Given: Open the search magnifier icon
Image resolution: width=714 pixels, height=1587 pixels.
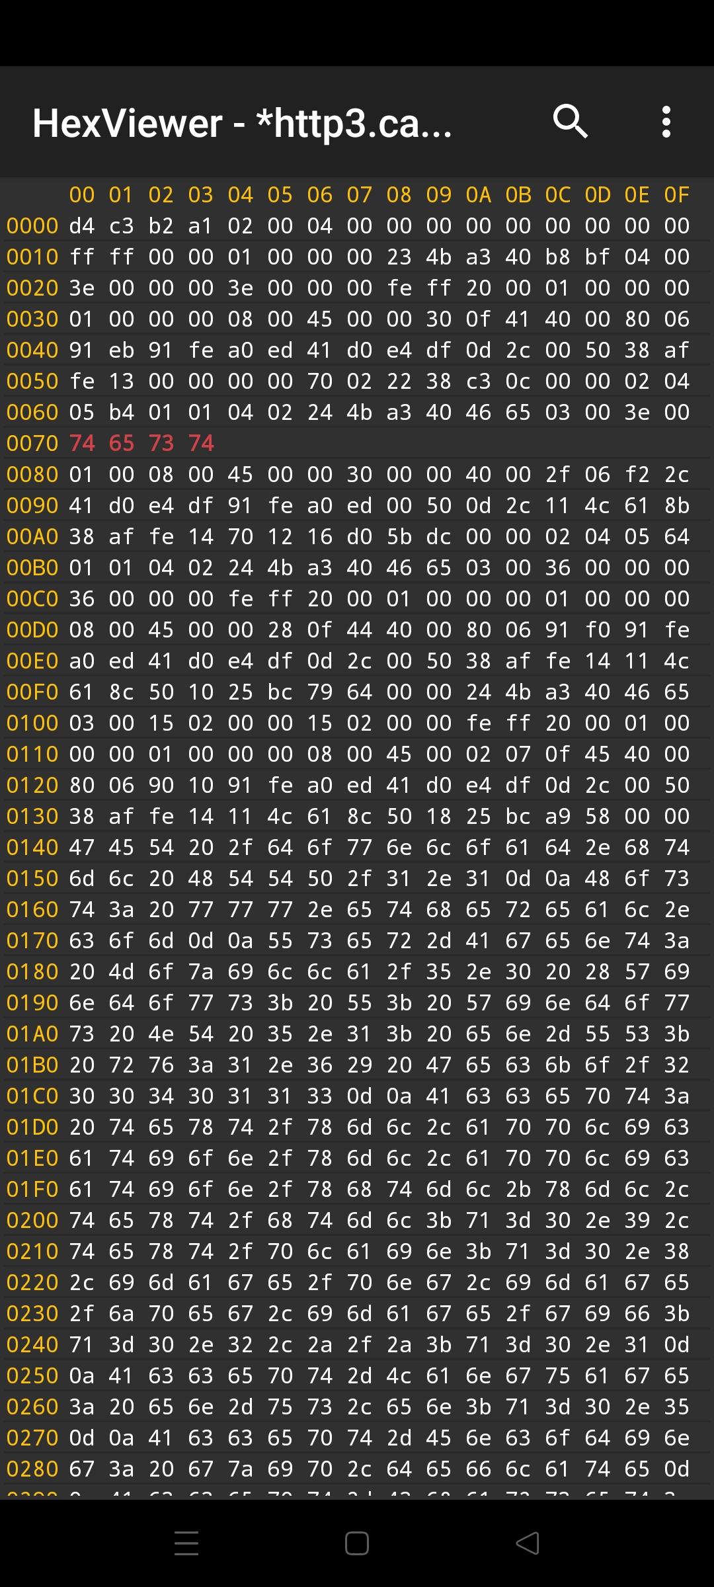Looking at the screenshot, I should (570, 122).
